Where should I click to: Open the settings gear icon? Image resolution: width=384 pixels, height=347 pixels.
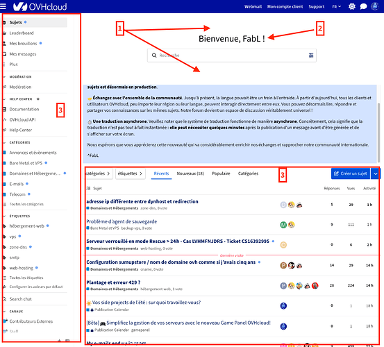point(351,6)
